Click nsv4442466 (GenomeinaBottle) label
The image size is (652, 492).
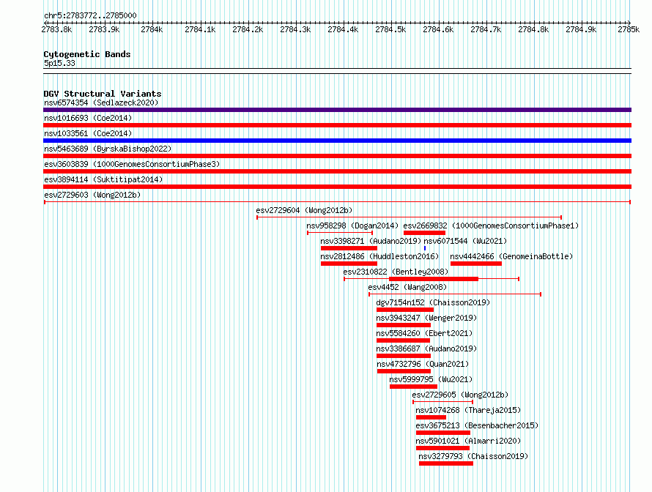(511, 256)
